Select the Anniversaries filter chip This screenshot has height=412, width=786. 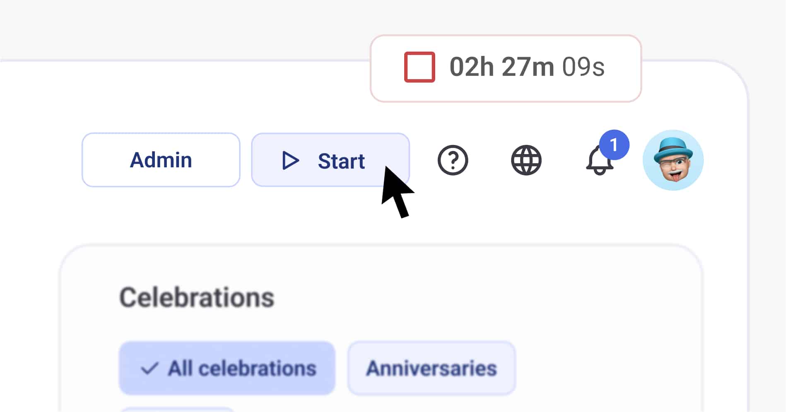pyautogui.click(x=432, y=368)
